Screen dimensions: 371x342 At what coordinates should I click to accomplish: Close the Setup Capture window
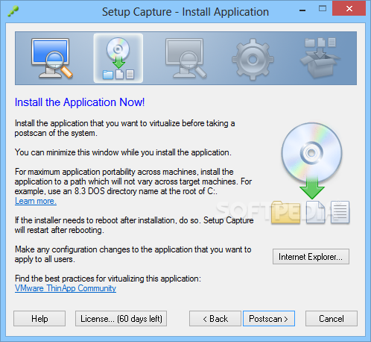(349, 9)
